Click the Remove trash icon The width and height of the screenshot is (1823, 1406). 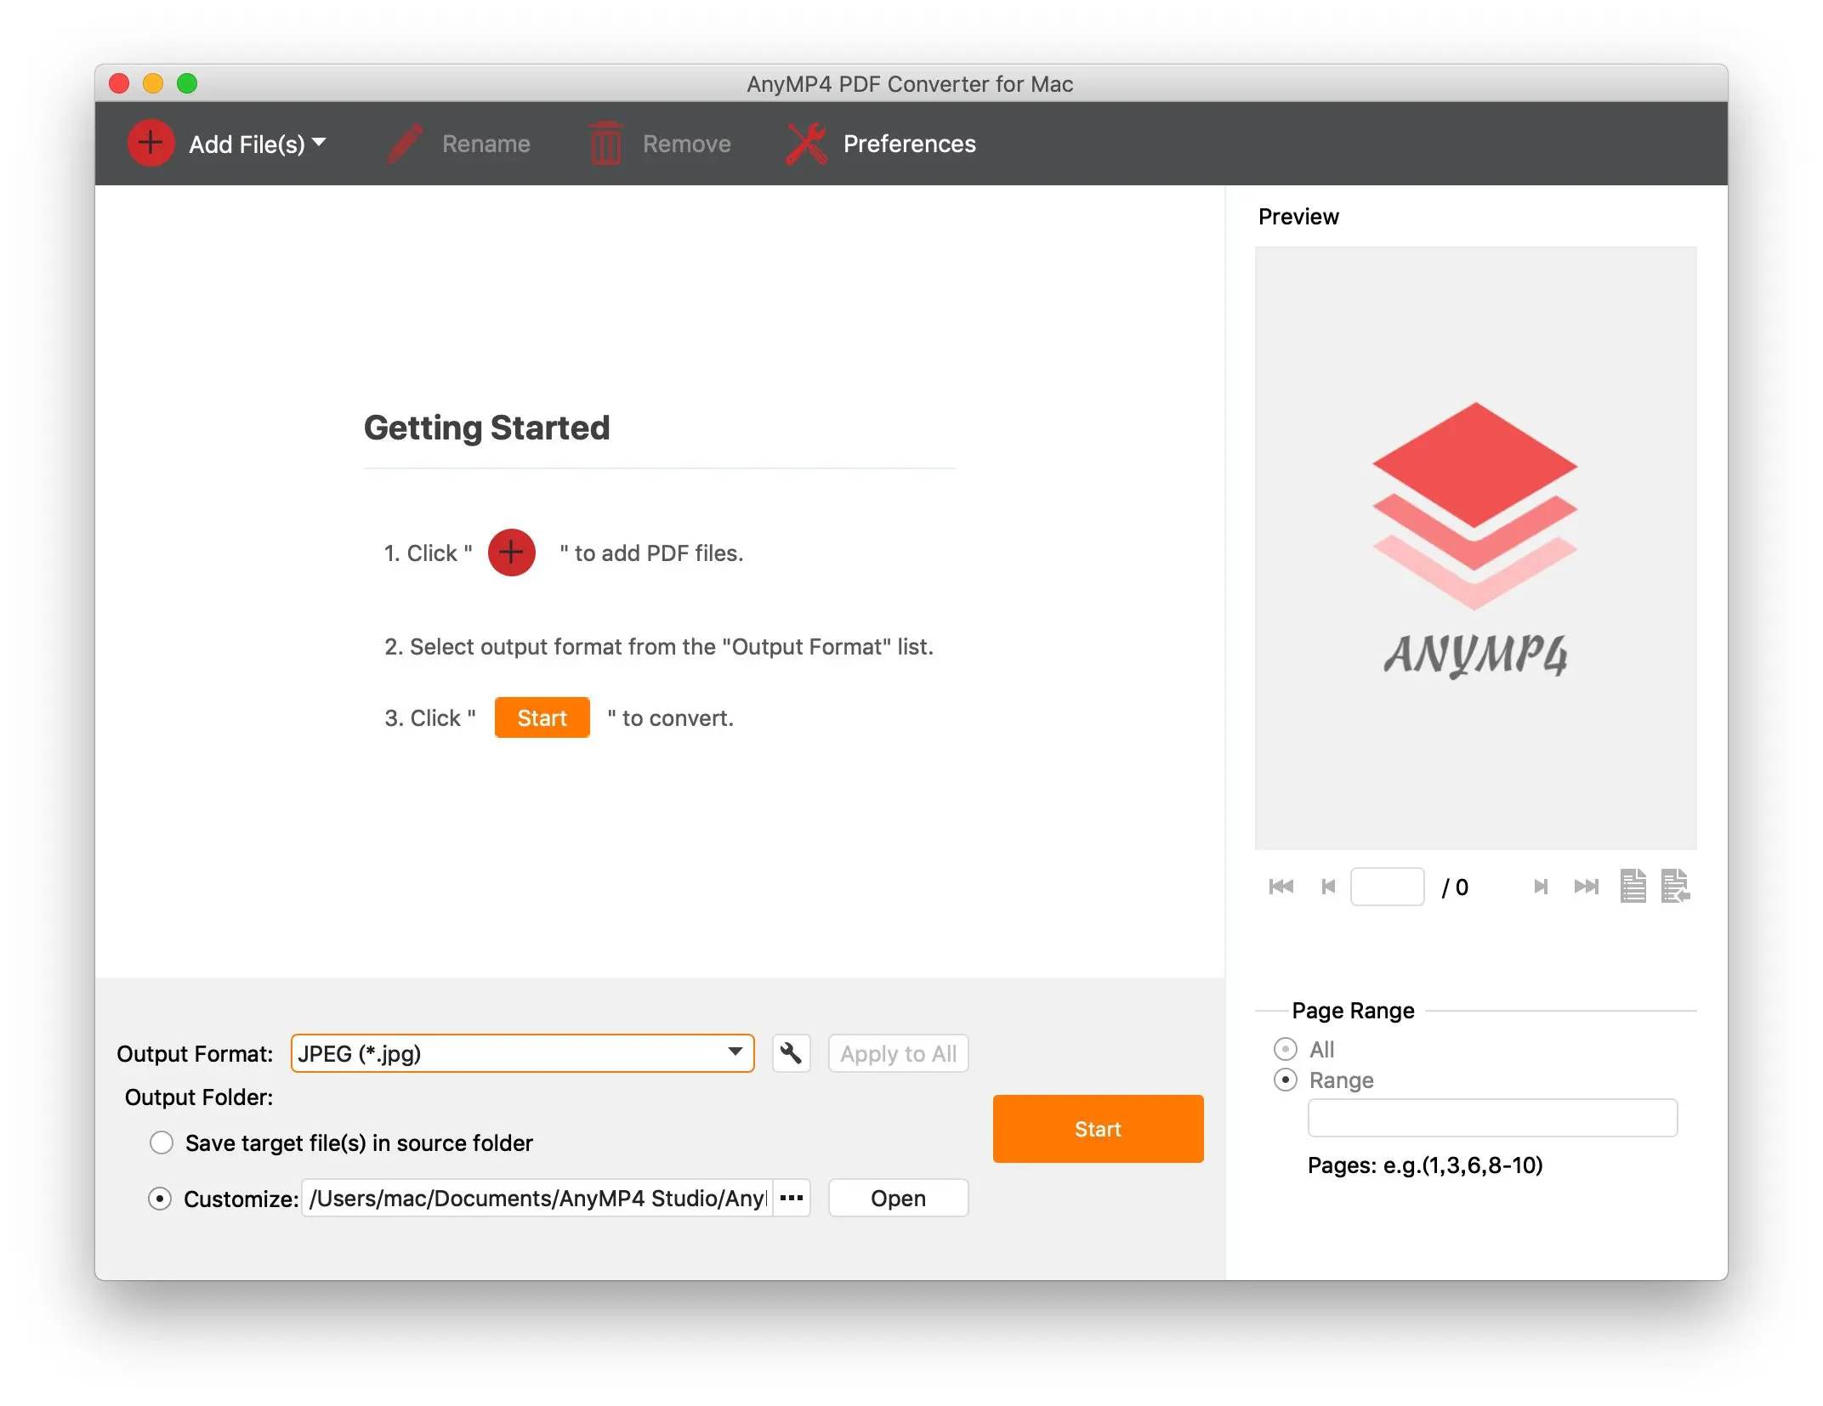(605, 143)
